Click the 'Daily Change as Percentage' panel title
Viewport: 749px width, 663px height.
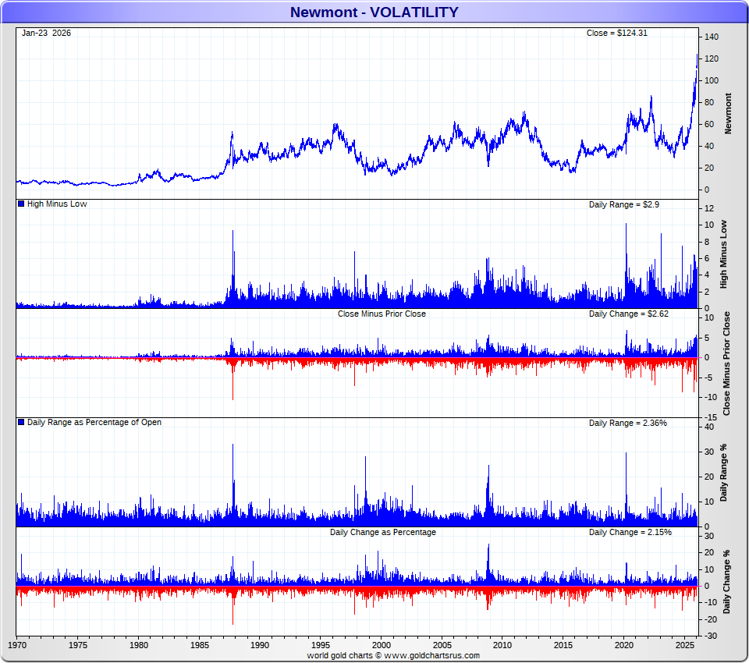point(383,532)
